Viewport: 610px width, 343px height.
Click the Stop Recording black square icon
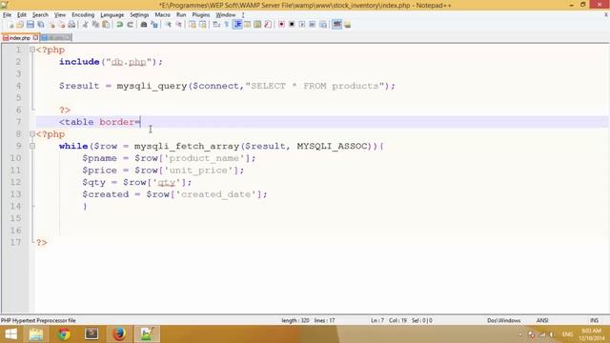292,25
